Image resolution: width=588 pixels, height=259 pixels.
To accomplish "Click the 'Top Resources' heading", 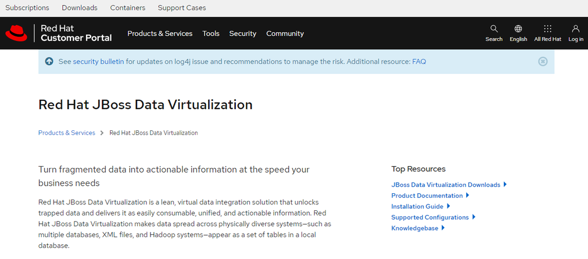I will (x=418, y=169).
